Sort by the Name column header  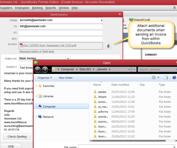click(x=97, y=85)
